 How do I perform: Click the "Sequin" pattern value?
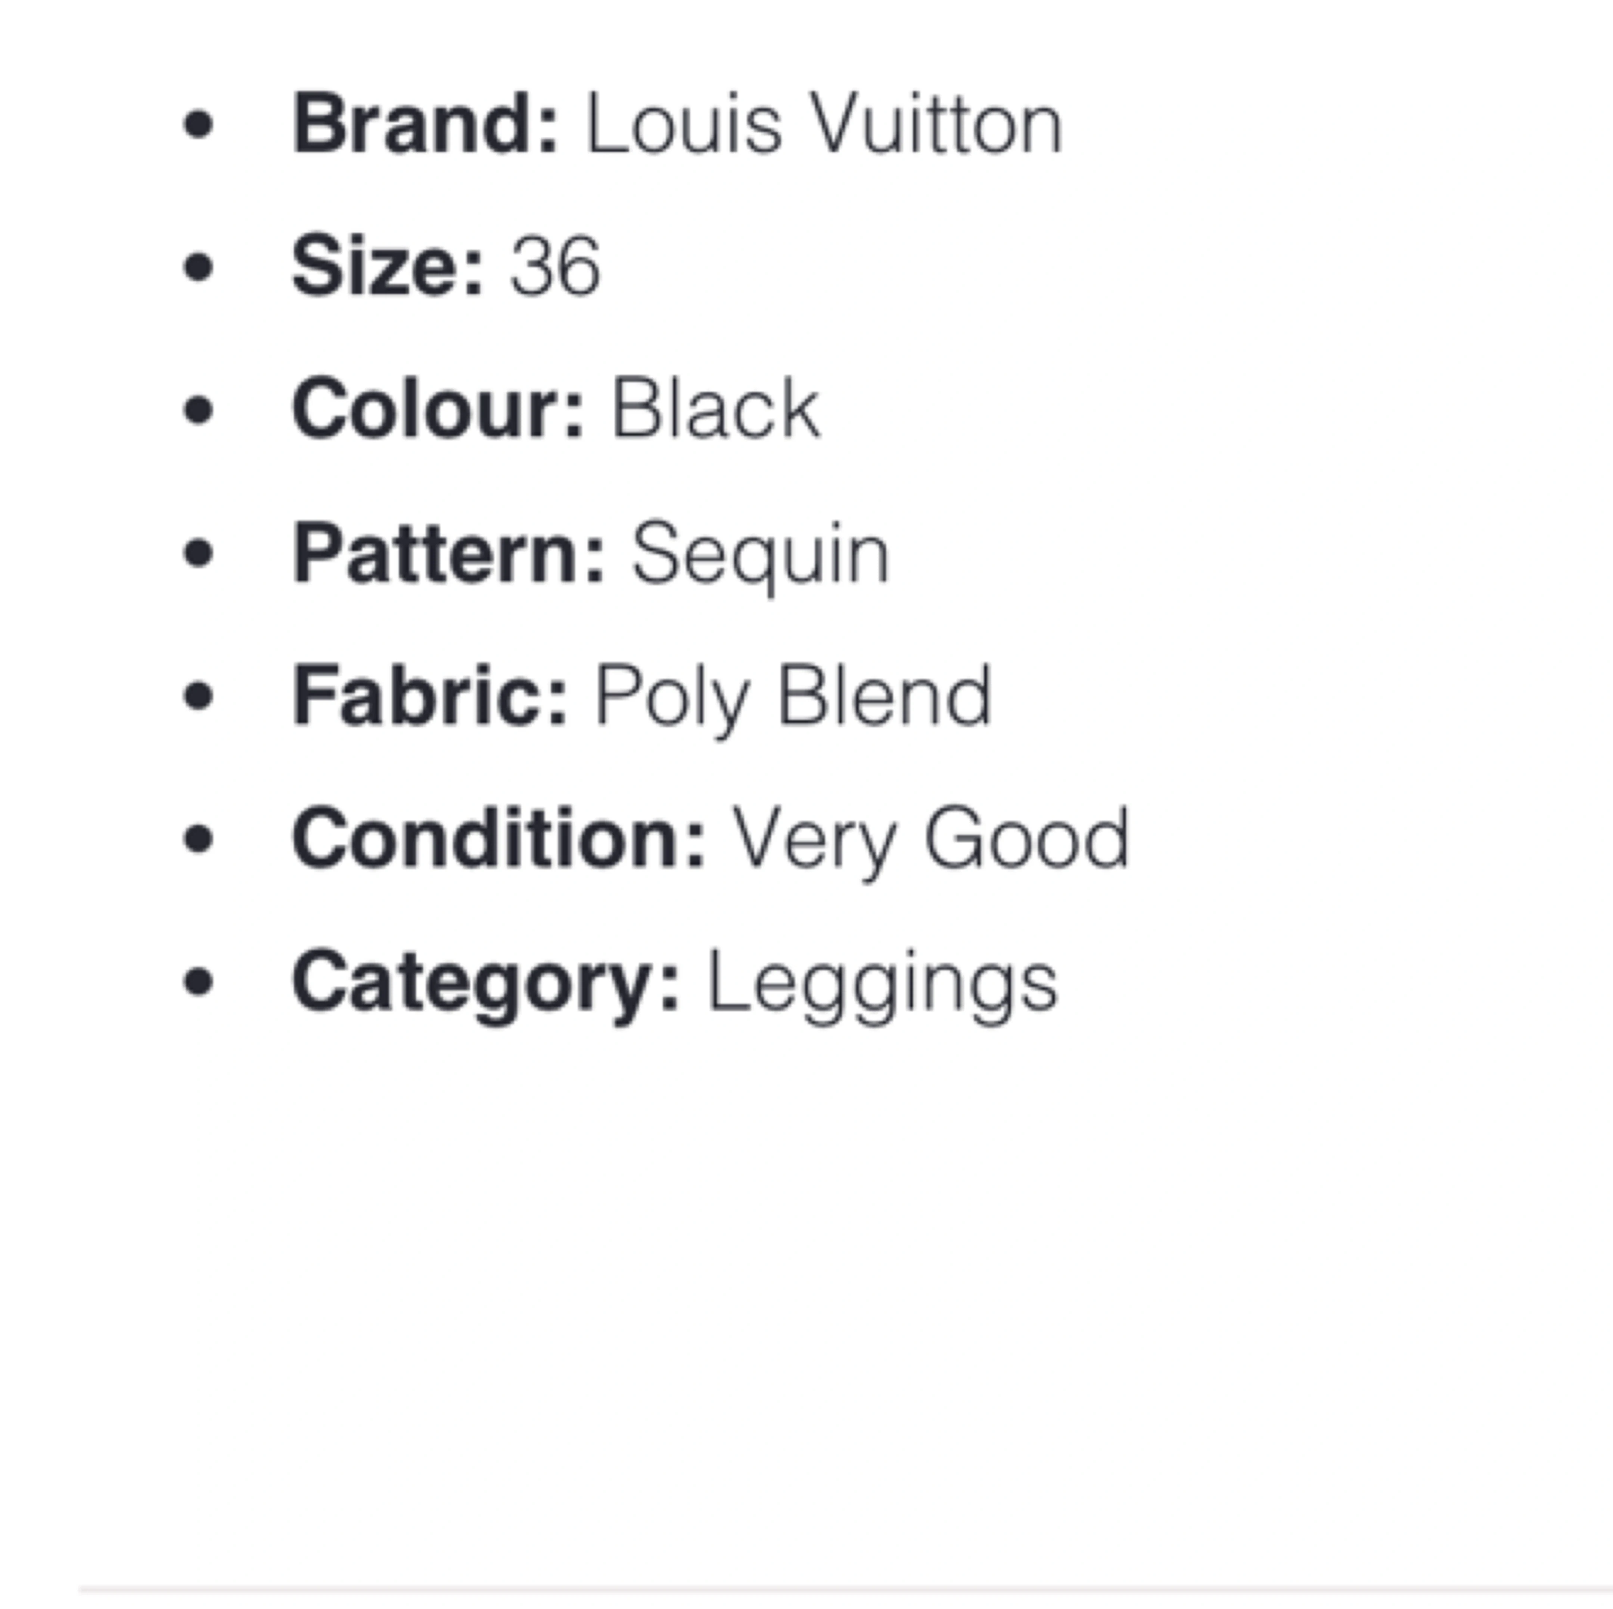[761, 553]
